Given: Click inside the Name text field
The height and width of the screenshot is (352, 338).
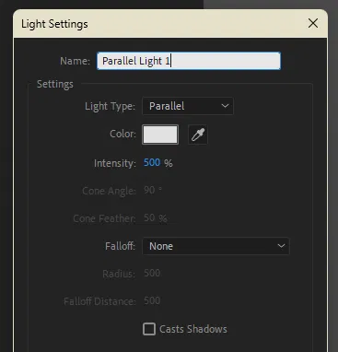Looking at the screenshot, I should (x=189, y=61).
